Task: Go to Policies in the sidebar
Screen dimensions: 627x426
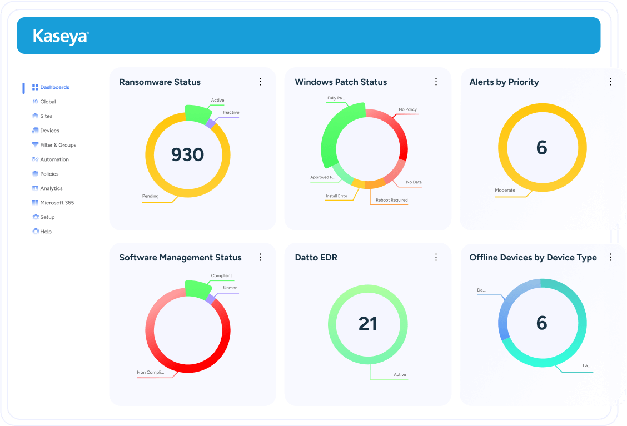Action: (49, 174)
